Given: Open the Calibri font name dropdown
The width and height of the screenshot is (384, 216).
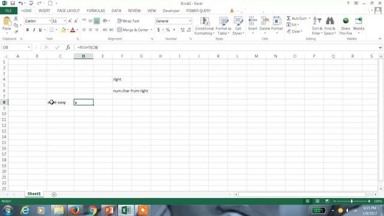Looking at the screenshot, I should [50, 21].
